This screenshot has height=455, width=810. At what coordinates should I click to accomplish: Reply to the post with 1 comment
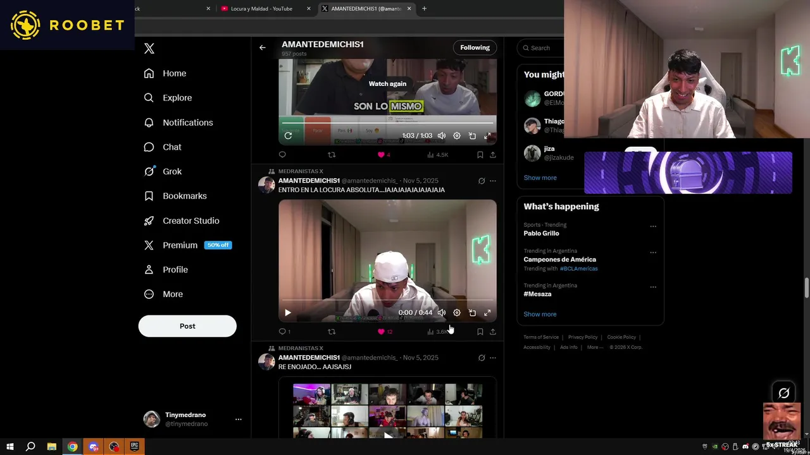tap(285, 332)
